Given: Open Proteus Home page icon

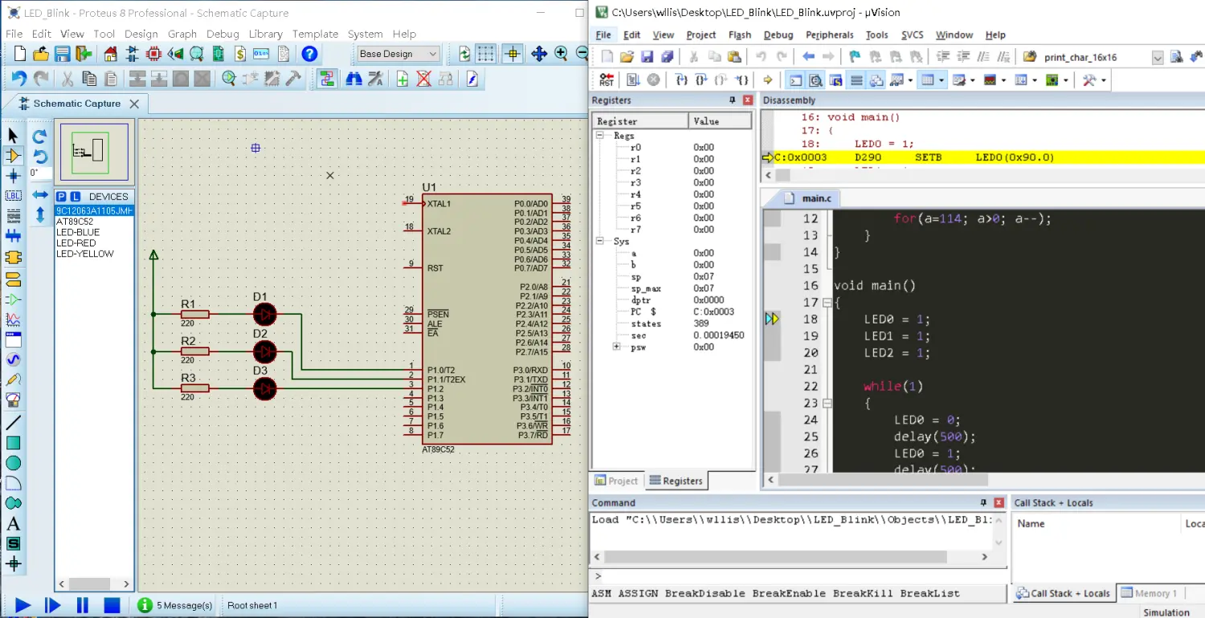Looking at the screenshot, I should coord(111,55).
